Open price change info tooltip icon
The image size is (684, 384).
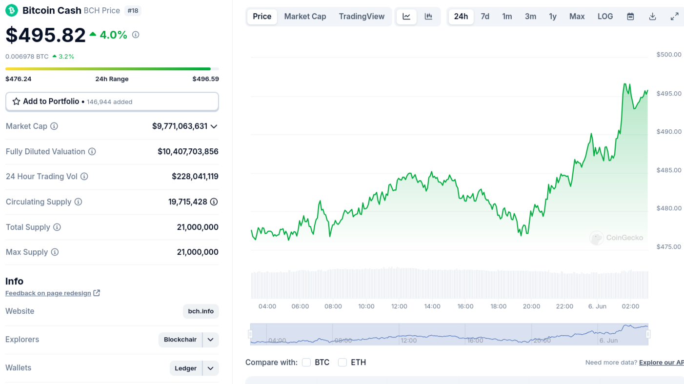(x=136, y=35)
